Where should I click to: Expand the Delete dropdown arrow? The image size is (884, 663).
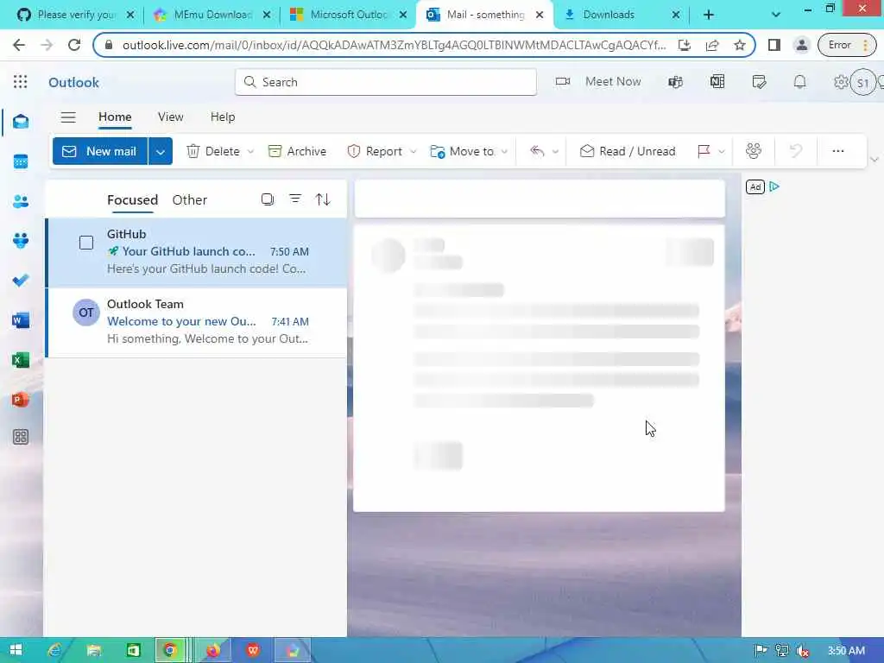(x=251, y=152)
